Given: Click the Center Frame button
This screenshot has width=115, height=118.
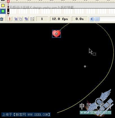Looking at the screenshot, I should [10, 19].
